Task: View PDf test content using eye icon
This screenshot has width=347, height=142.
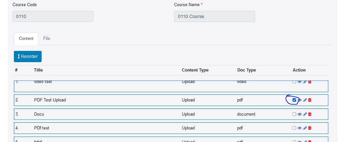Action: pos(300,128)
